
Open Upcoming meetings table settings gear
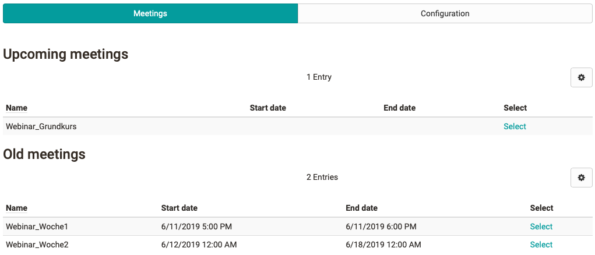tap(581, 77)
